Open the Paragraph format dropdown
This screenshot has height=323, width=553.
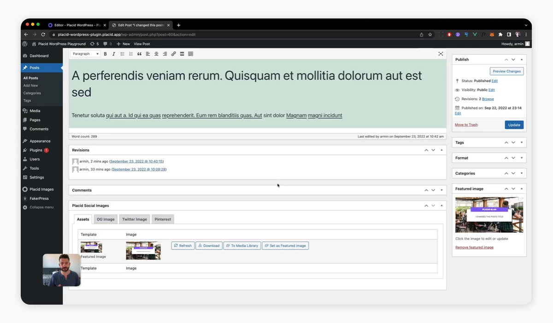pyautogui.click(x=85, y=54)
